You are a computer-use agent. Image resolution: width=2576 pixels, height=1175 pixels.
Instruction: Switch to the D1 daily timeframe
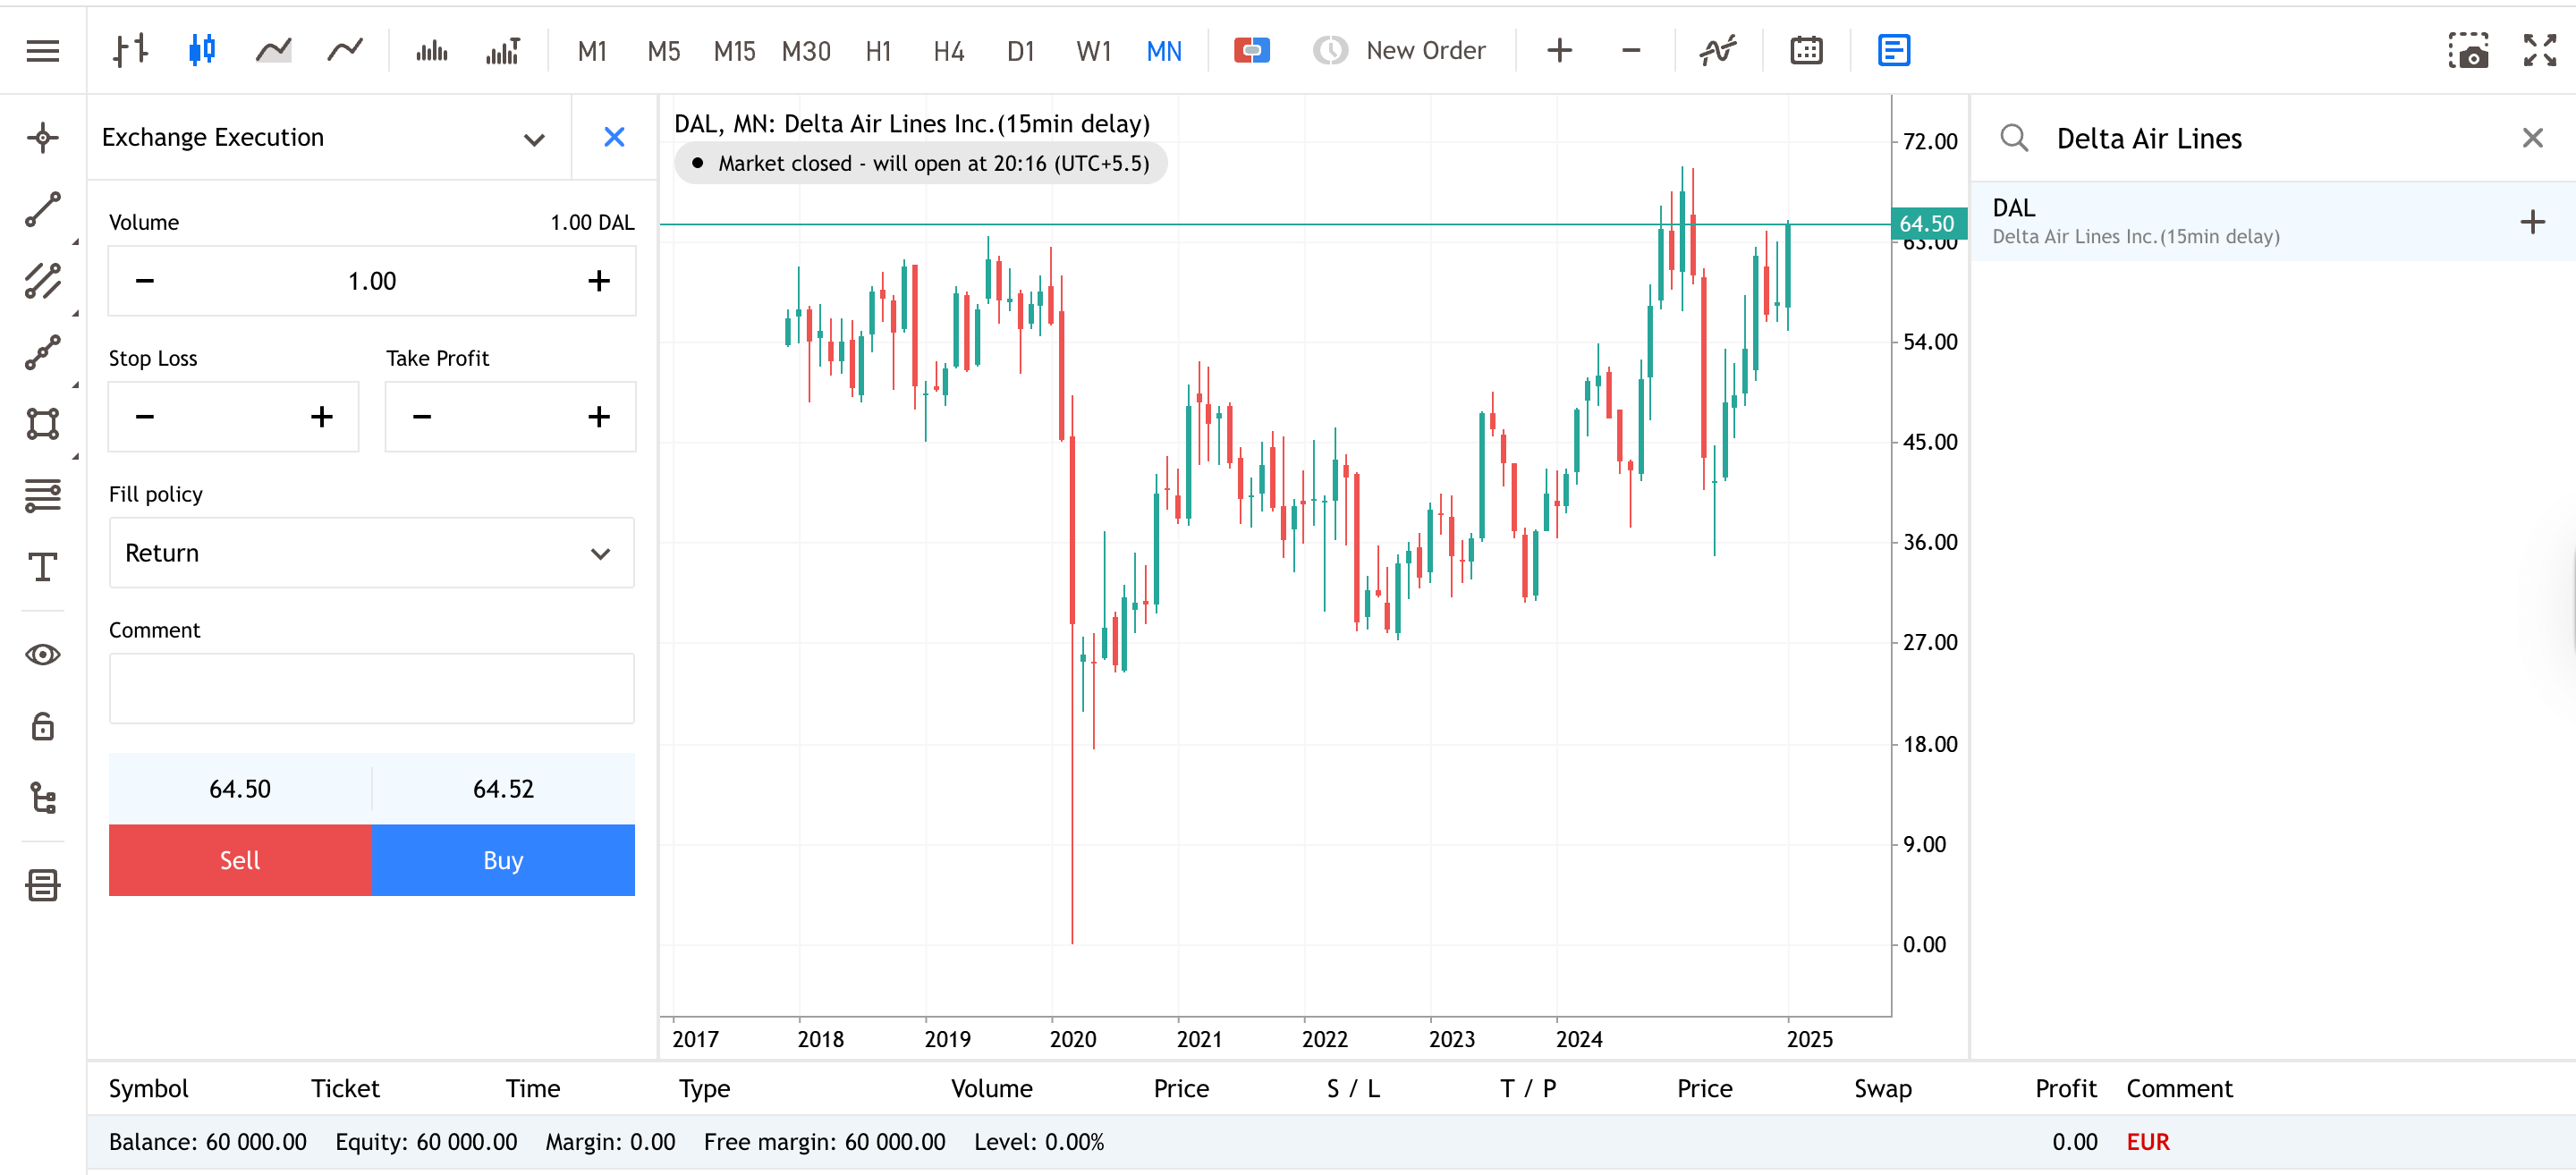tap(1021, 50)
